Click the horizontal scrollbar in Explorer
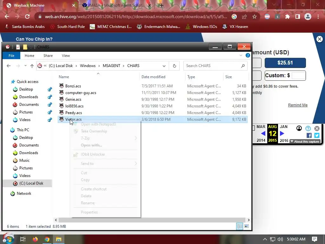Image resolution: width=325 pixels, height=244 pixels. click(152, 220)
